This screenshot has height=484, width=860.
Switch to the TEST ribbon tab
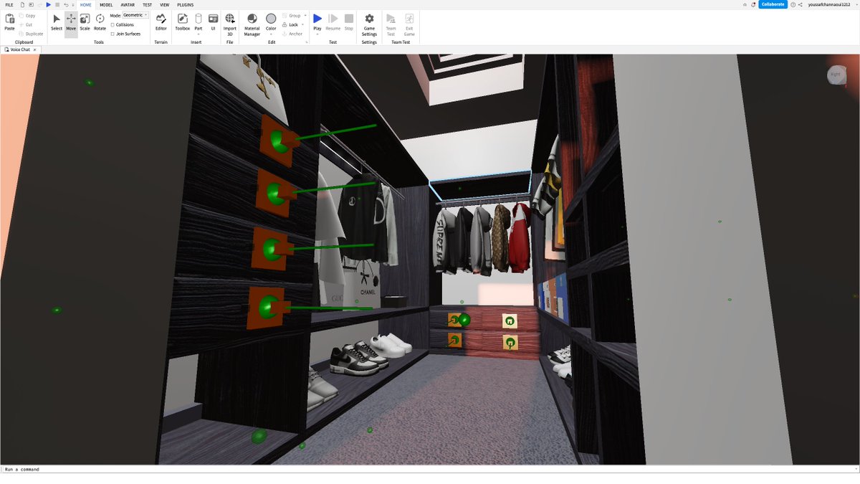[147, 5]
